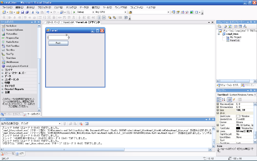Expand the コンテナ toolbox group
This screenshot has width=257, height=161.
point(3,70)
